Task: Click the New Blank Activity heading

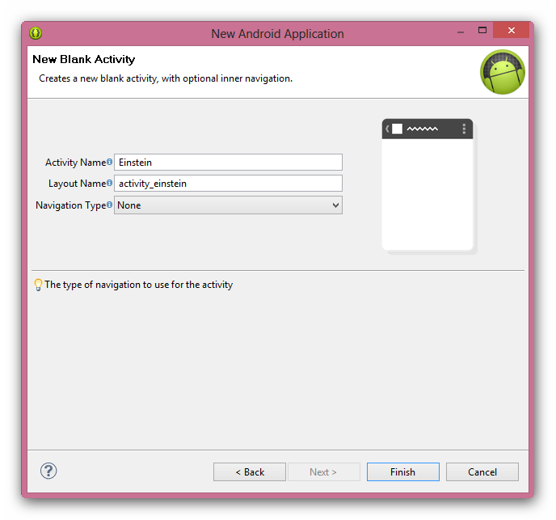Action: (x=84, y=59)
